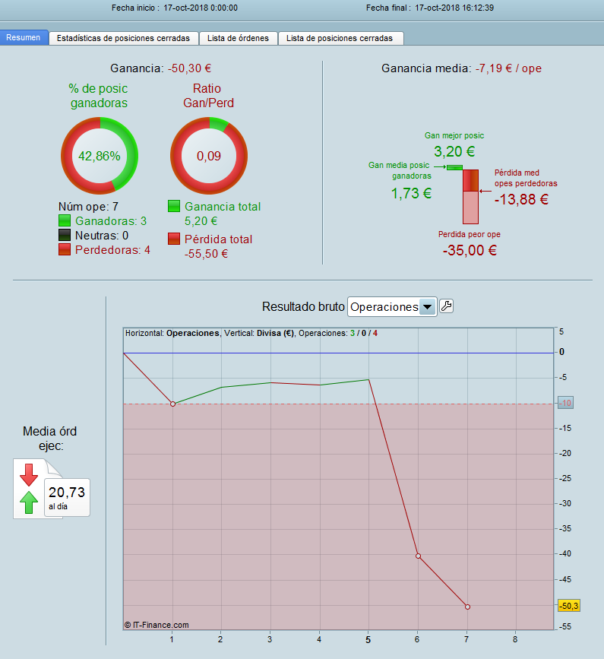The height and width of the screenshot is (659, 604).
Task: Click 'Ganadoras: 3' text
Action: click(x=111, y=221)
